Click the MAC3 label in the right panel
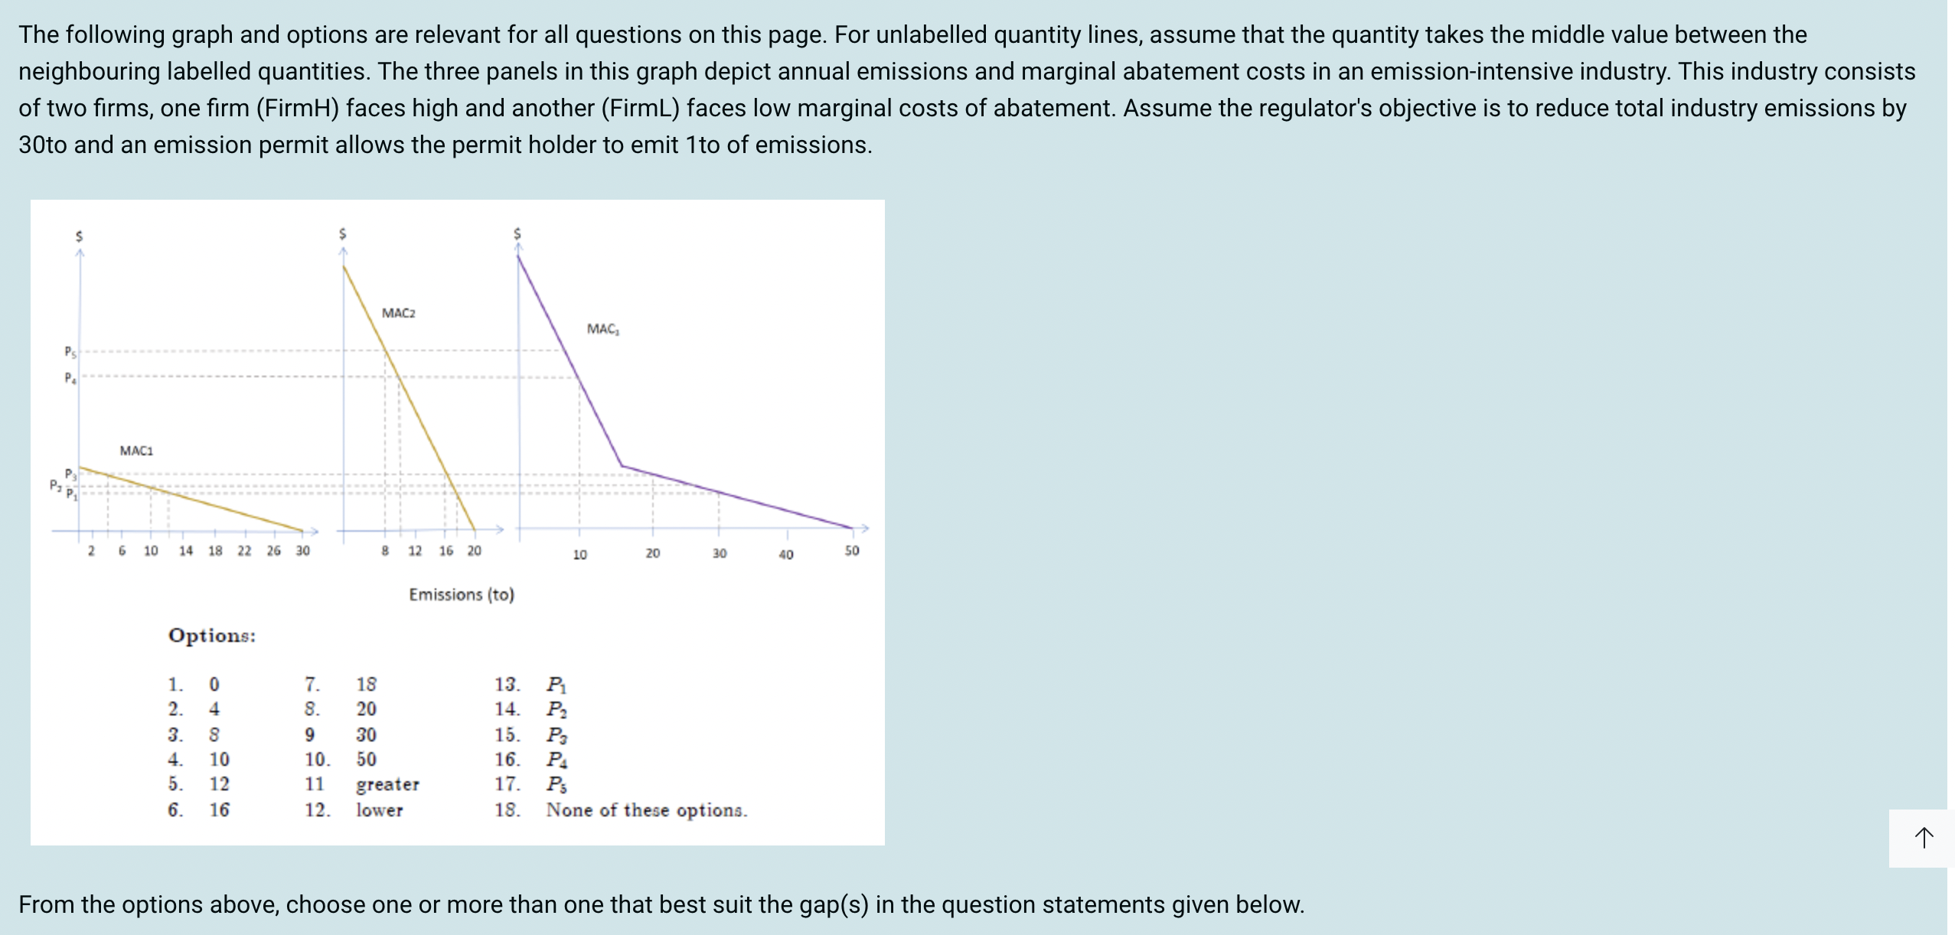The image size is (1955, 935). point(603,329)
